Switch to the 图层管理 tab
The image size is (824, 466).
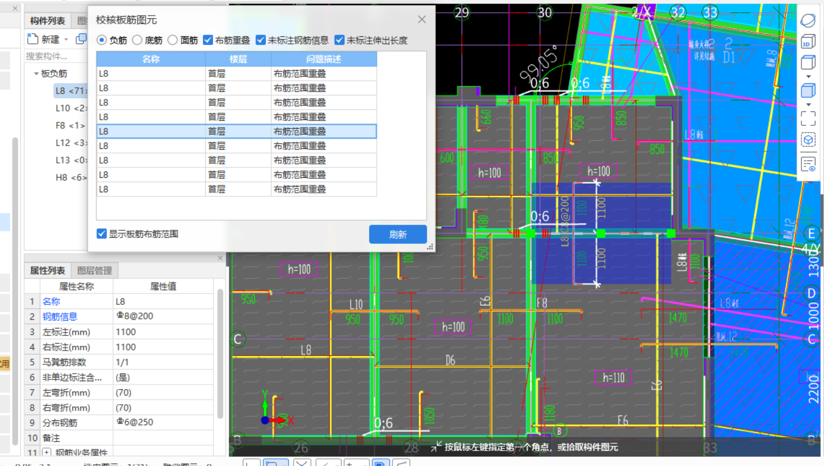pos(94,270)
